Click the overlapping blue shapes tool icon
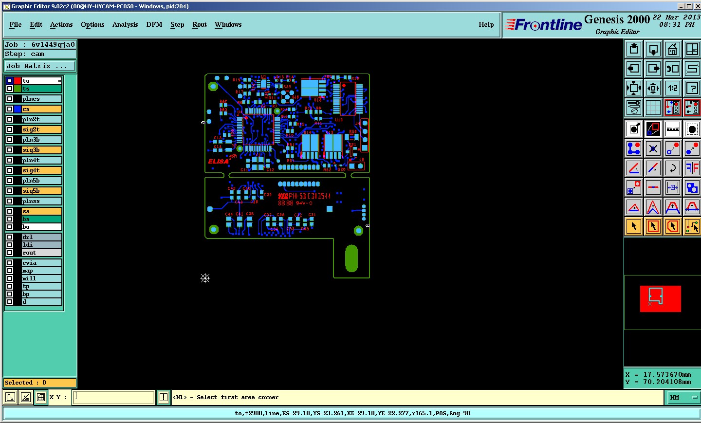The image size is (701, 423). [692, 187]
